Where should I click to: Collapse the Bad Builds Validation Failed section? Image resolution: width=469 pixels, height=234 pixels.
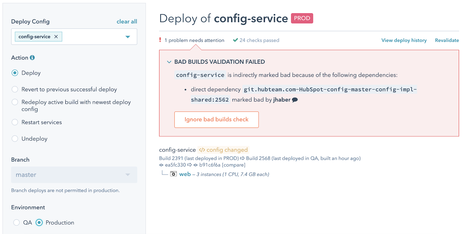tap(169, 62)
